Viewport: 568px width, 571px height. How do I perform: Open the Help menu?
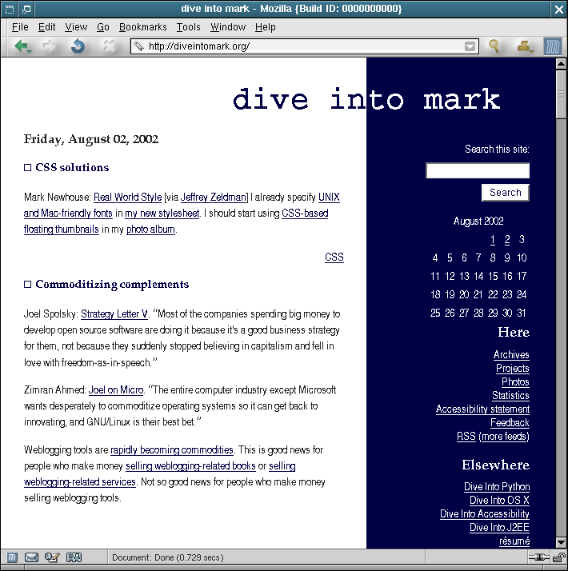(x=266, y=27)
